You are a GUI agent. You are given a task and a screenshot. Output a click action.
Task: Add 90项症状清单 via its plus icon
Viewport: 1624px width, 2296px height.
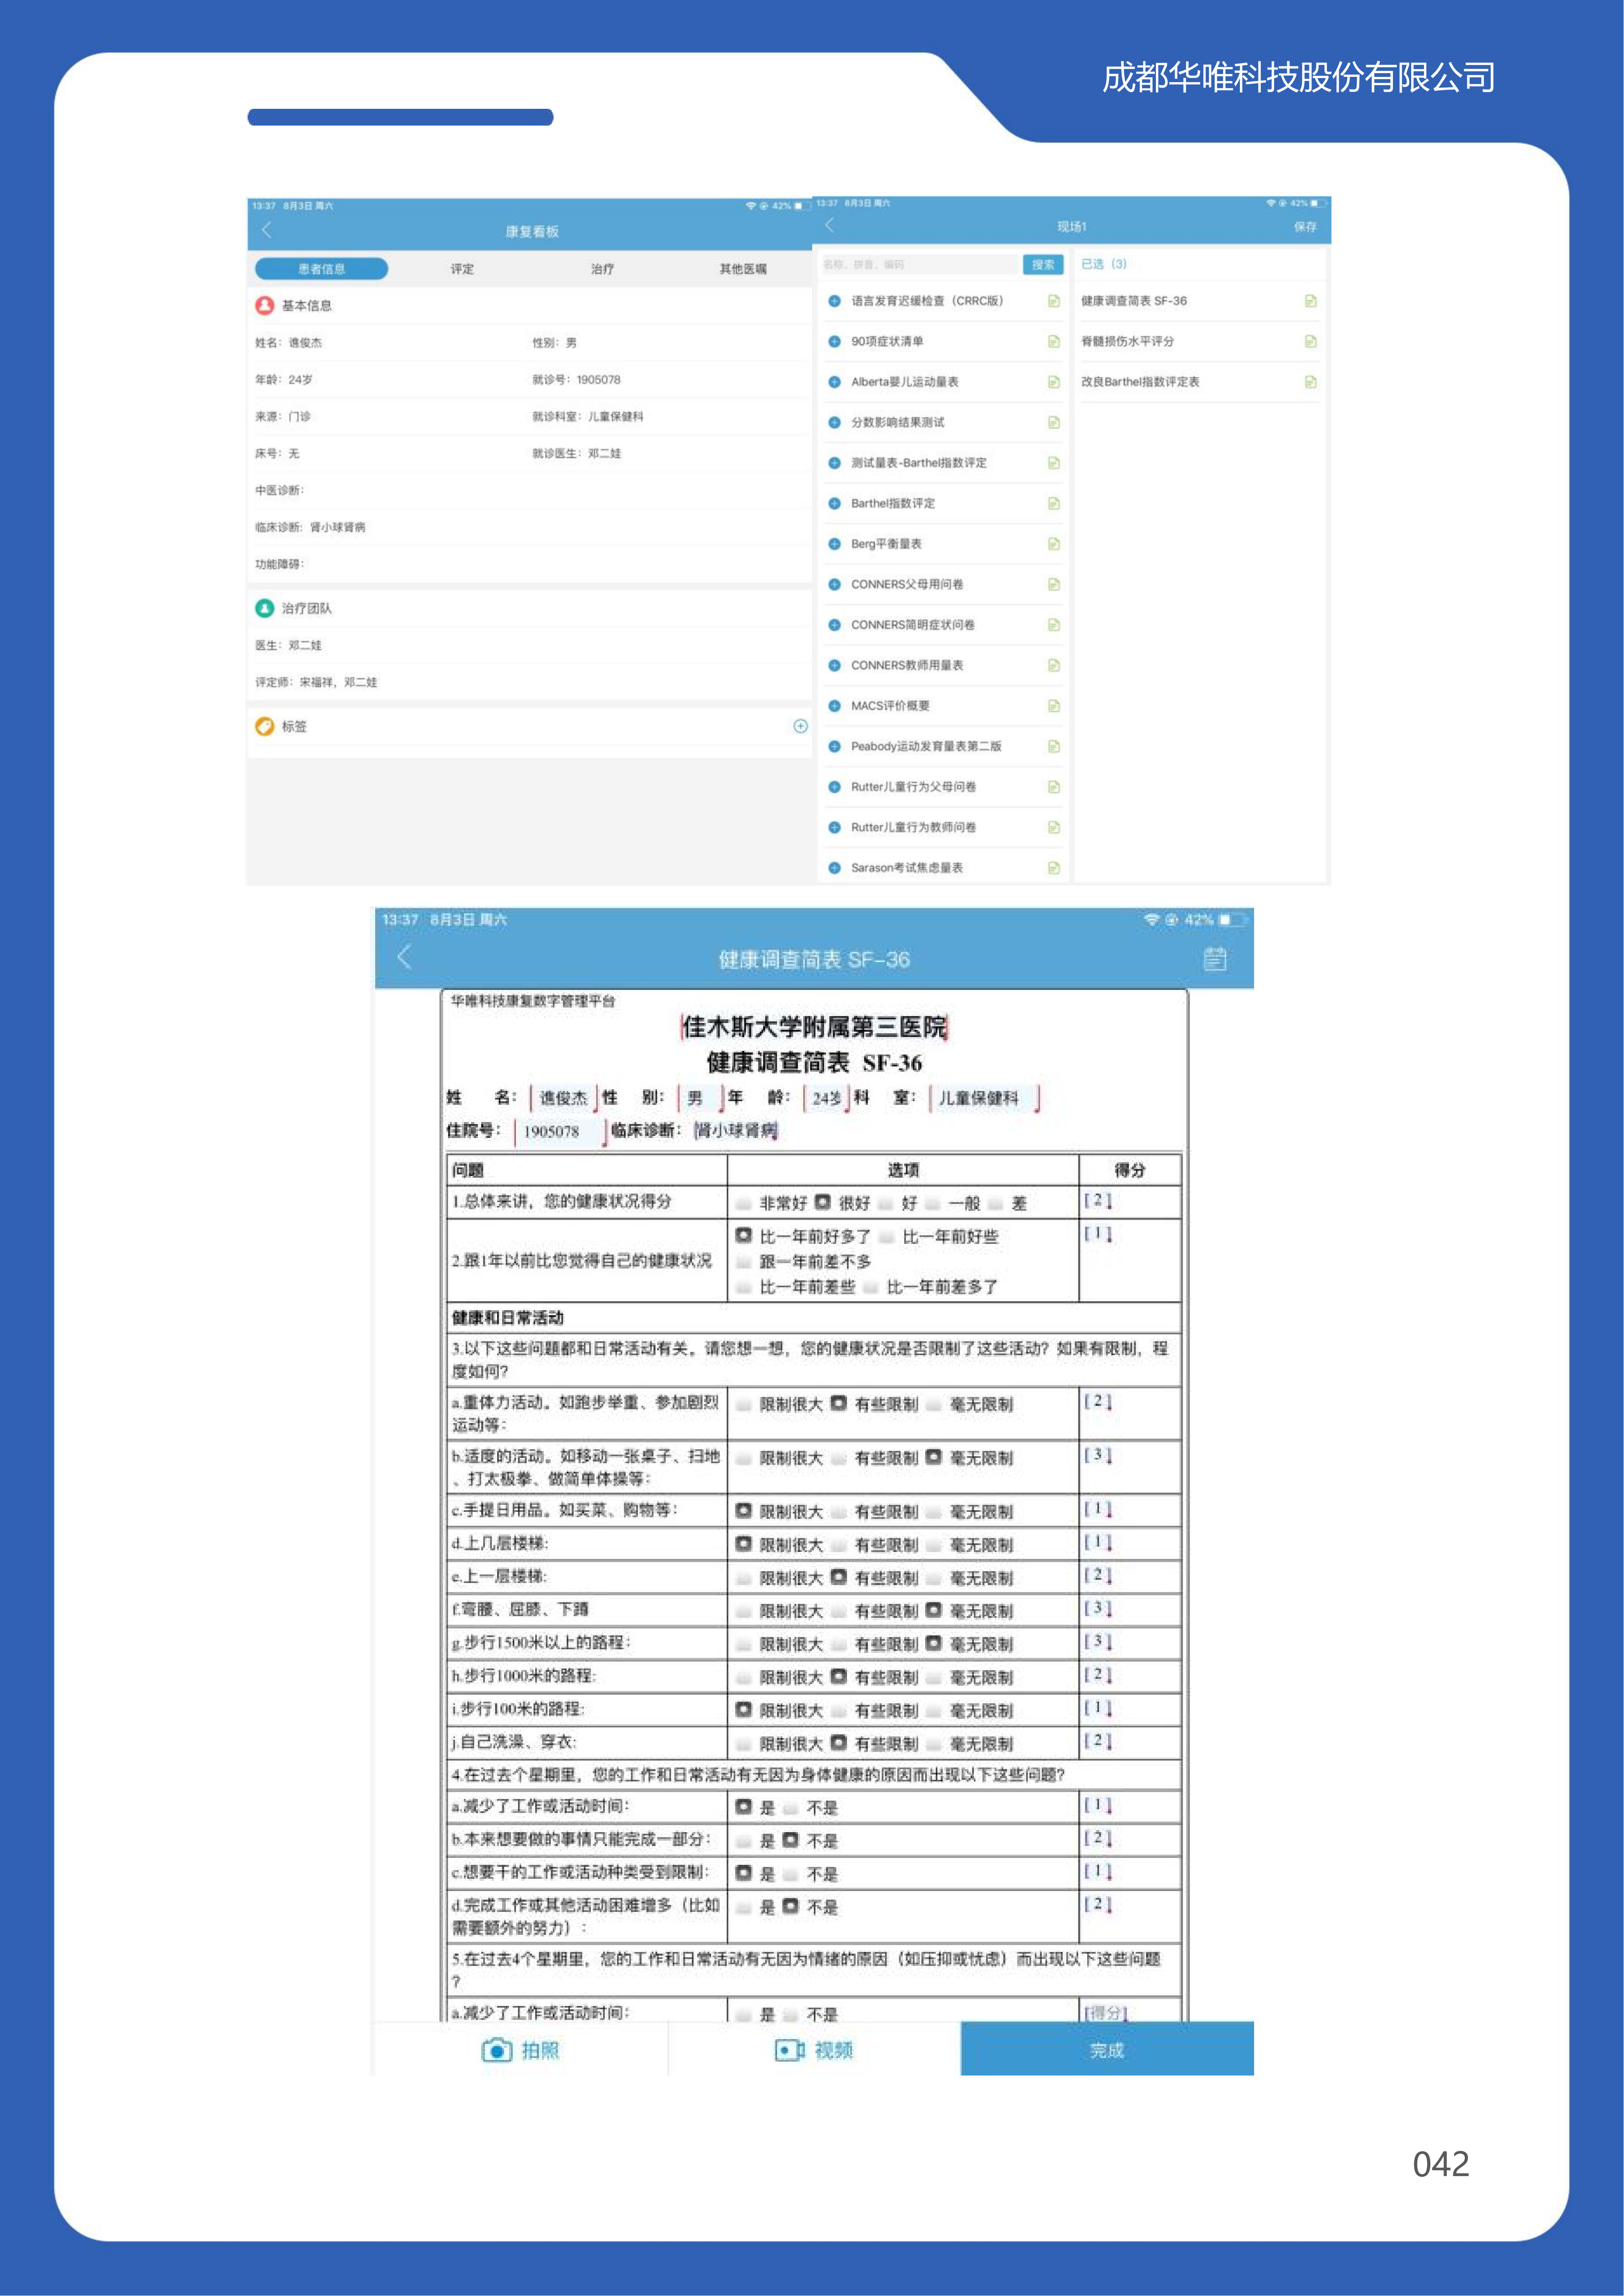(834, 341)
